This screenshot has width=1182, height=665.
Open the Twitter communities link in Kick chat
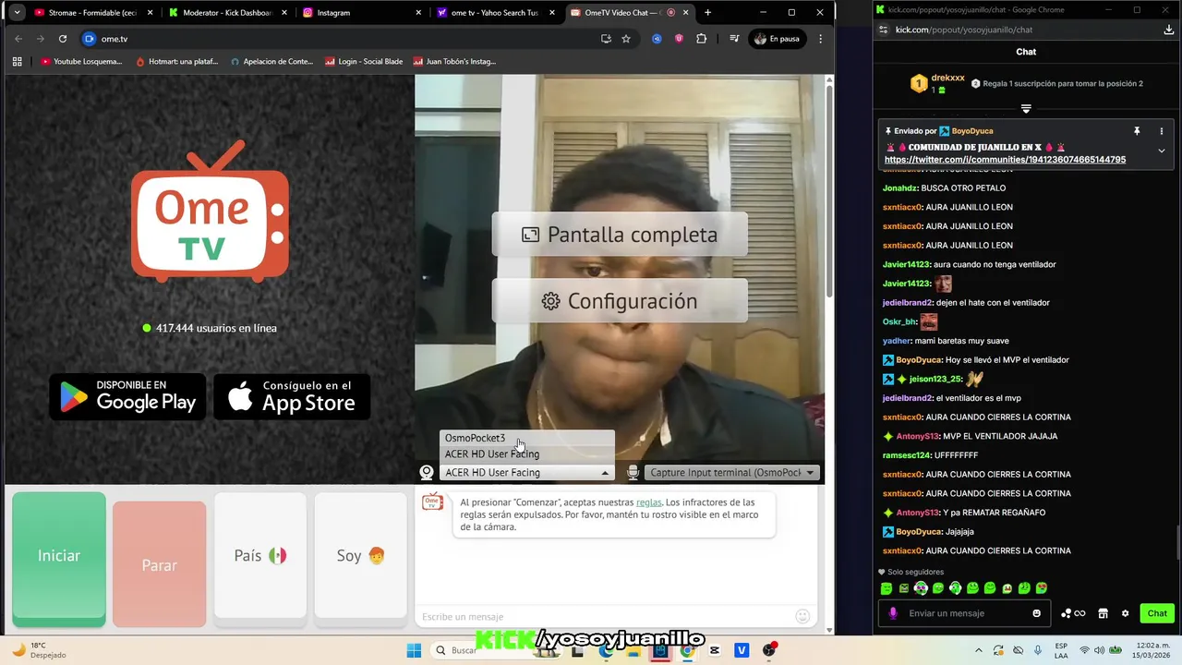[1005, 160]
